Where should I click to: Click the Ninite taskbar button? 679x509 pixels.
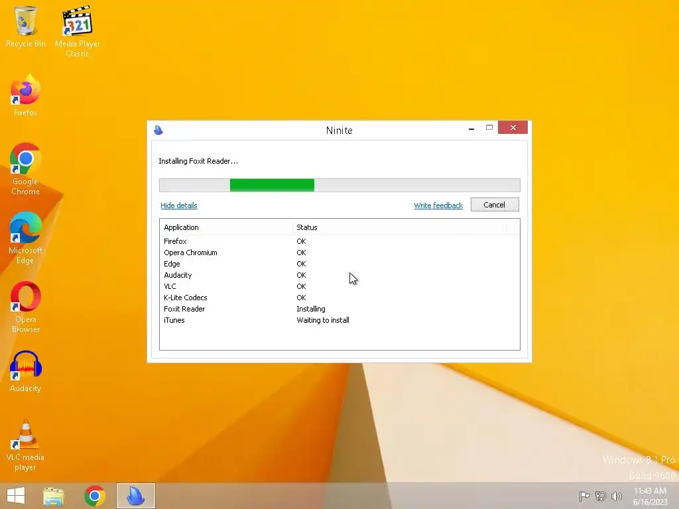135,496
